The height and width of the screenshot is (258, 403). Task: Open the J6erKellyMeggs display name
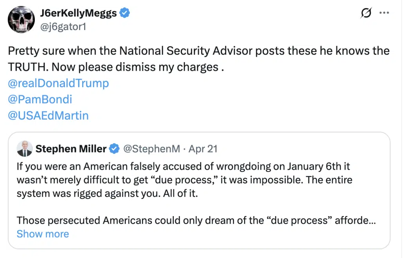tap(78, 13)
